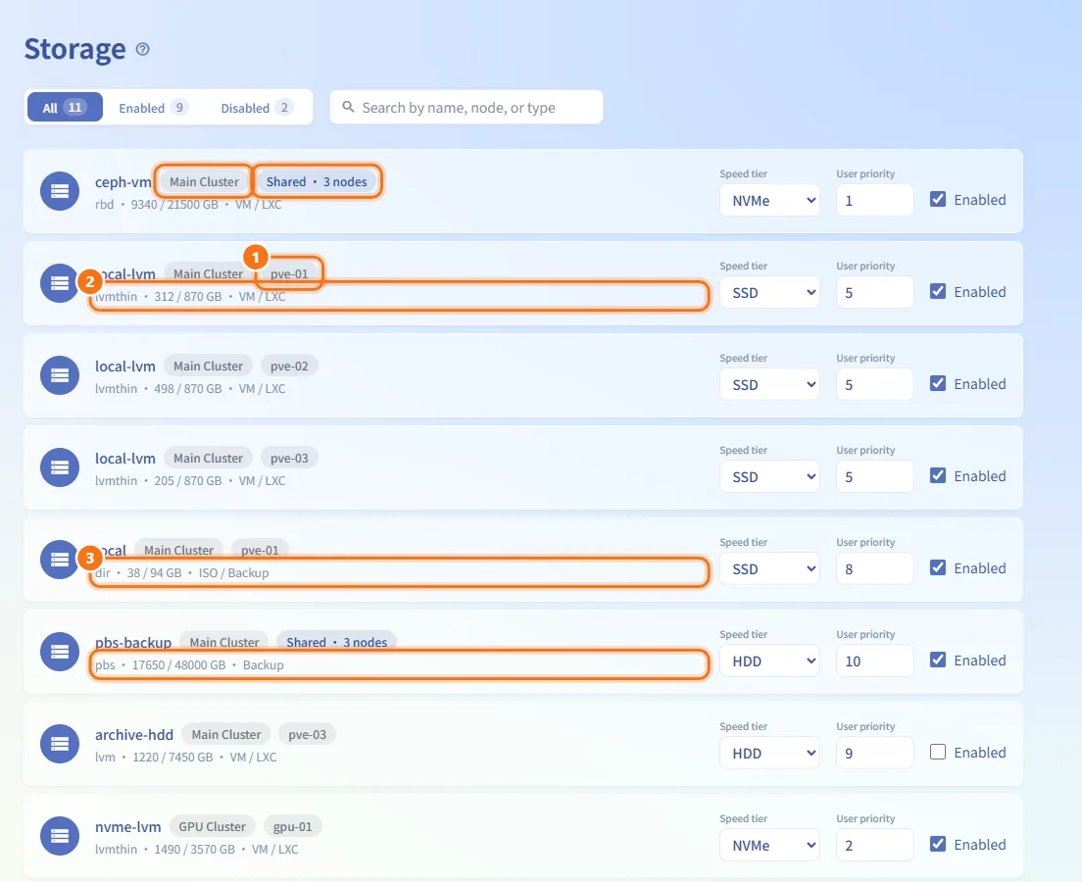Click the archive-hdd storage name

point(134,734)
